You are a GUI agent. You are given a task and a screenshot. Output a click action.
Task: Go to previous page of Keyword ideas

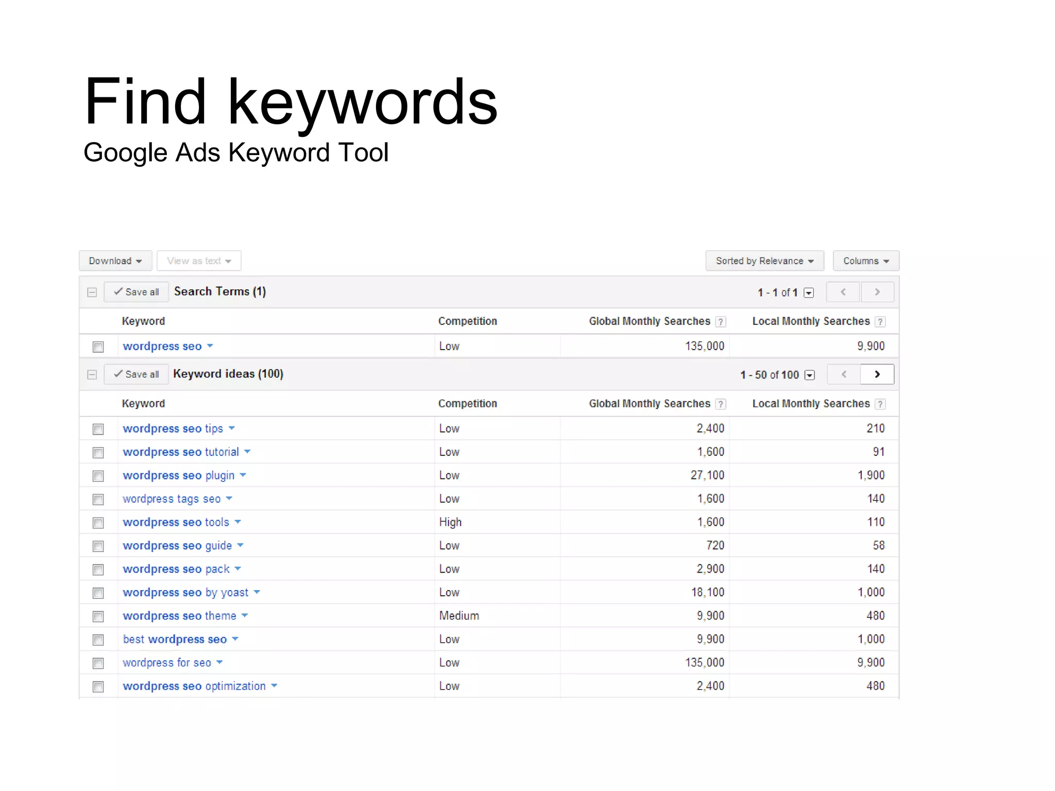844,374
